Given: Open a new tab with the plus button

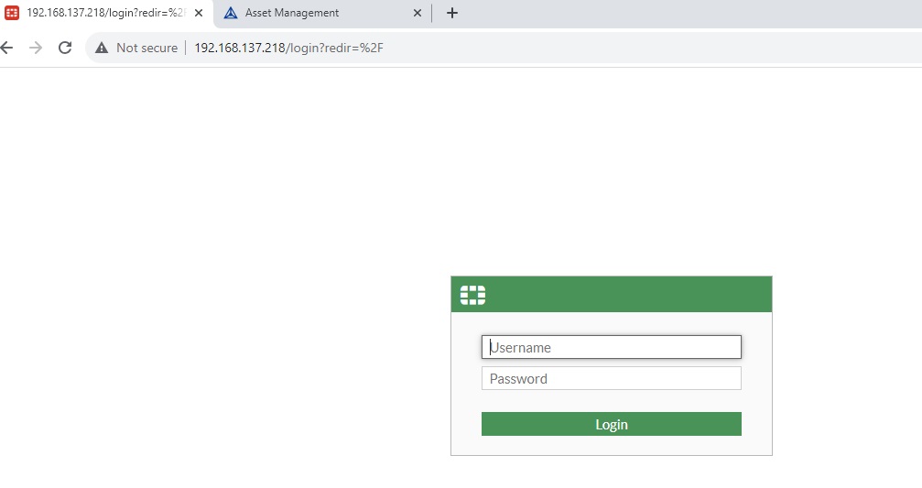Looking at the screenshot, I should click(451, 13).
